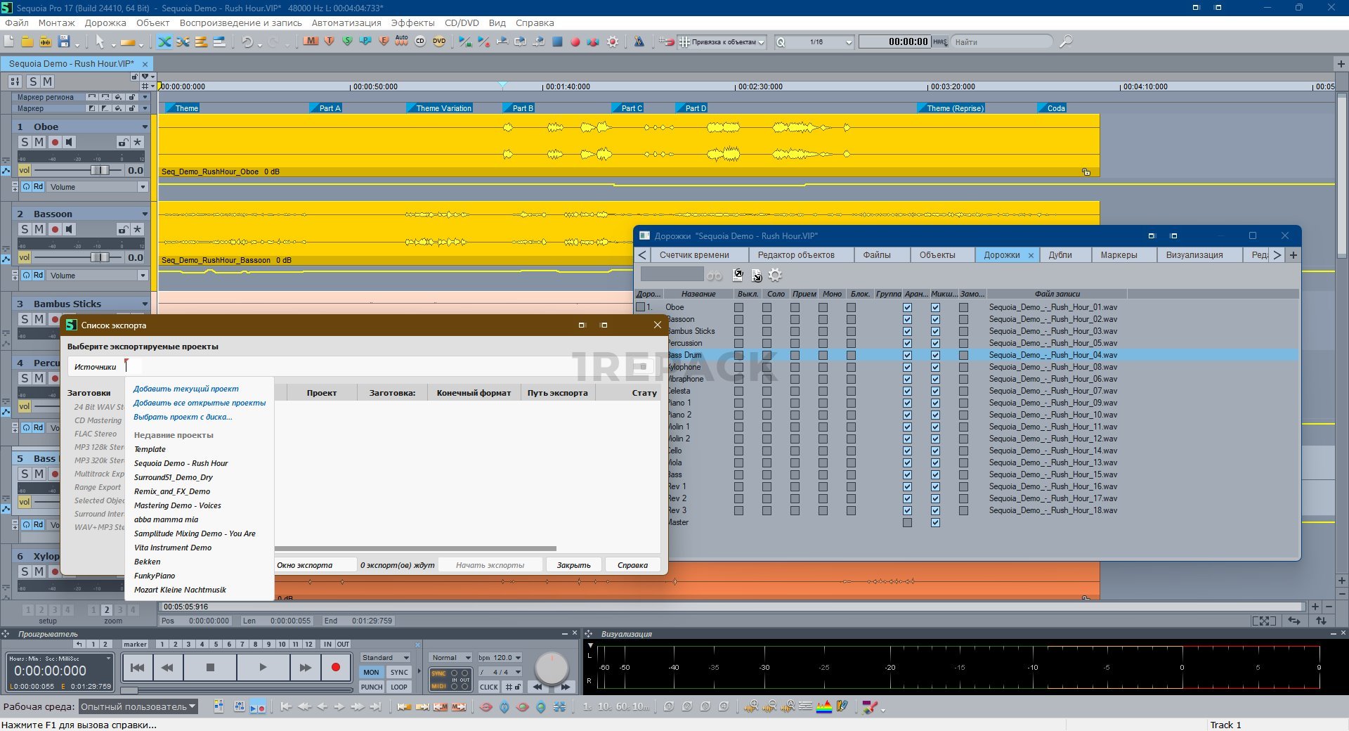This screenshot has height=731, width=1349.
Task: Click the Oboe track volume fader
Action: point(100,170)
